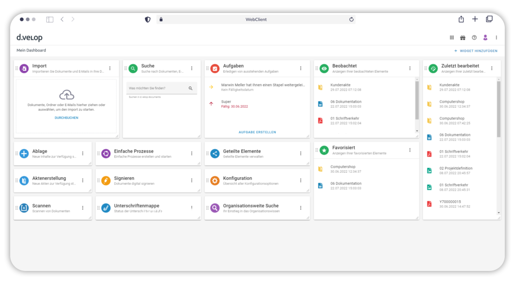This screenshot has width=515, height=283.
Task: Open the Geteilte Elemente share icon
Action: point(215,154)
